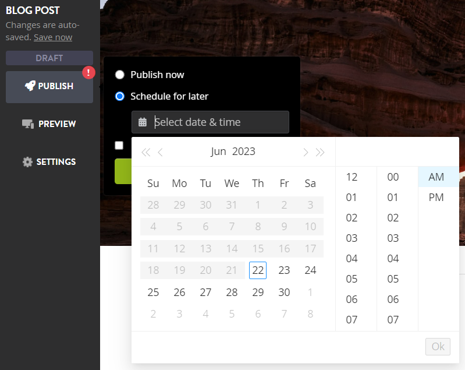
Task: Open Preview from the monitor icon
Action: [28, 124]
